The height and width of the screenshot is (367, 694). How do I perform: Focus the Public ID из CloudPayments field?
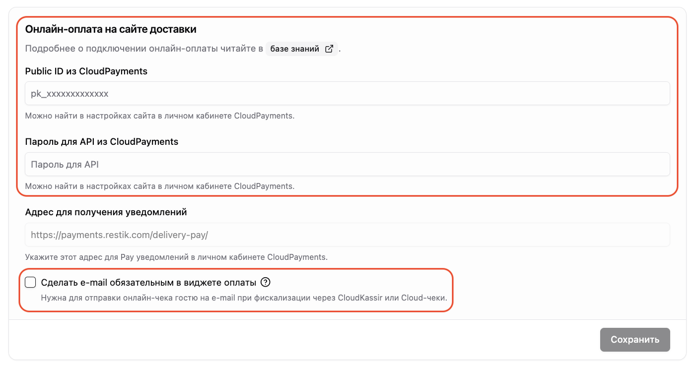tap(347, 93)
